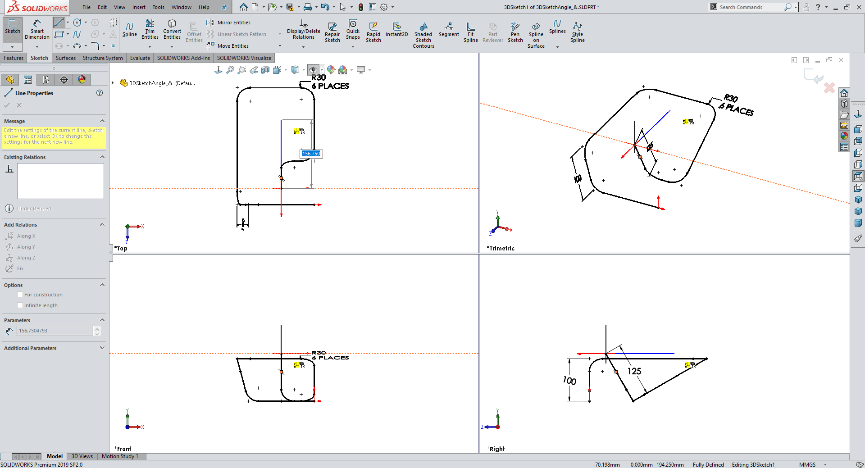The width and height of the screenshot is (865, 468).
Task: Add Along X relation
Action: 21,236
